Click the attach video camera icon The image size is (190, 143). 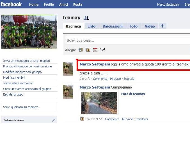click(x=102, y=50)
